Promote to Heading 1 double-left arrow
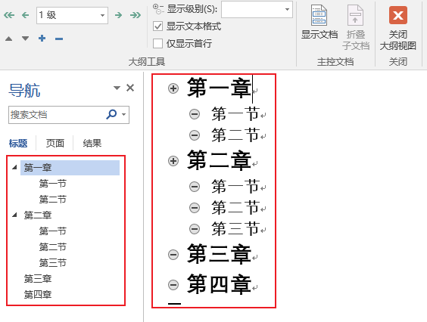Image resolution: width=427 pixels, height=322 pixels. pyautogui.click(x=9, y=15)
